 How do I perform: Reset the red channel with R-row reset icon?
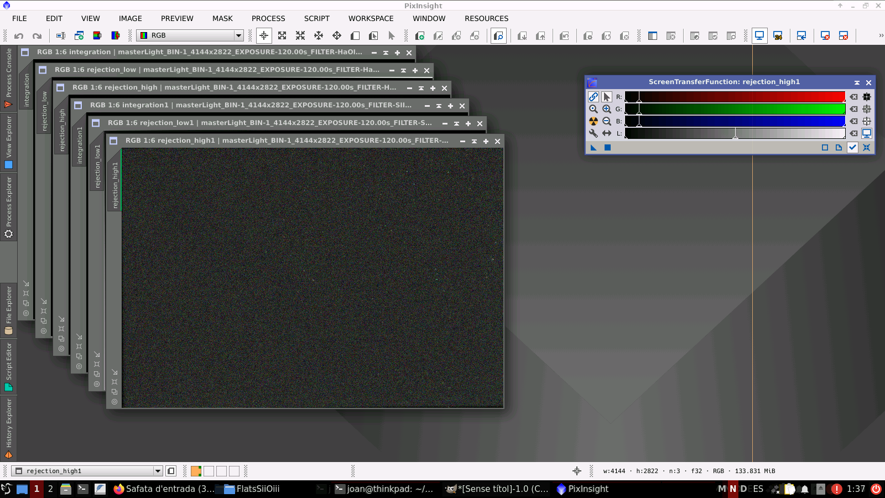coord(854,97)
